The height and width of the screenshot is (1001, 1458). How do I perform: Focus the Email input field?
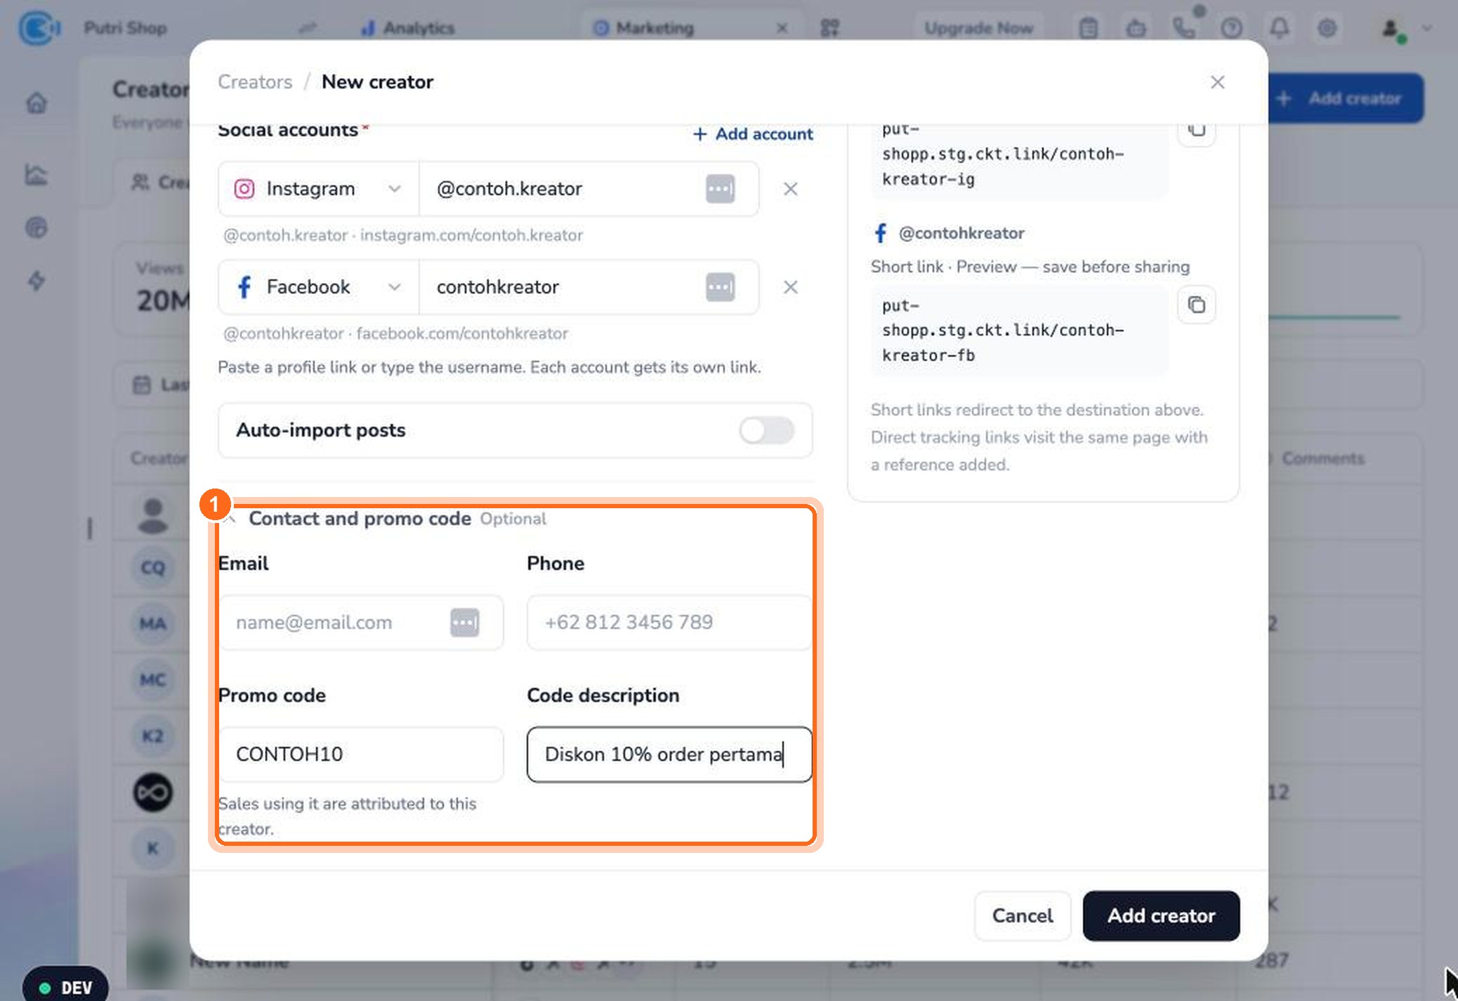click(361, 623)
